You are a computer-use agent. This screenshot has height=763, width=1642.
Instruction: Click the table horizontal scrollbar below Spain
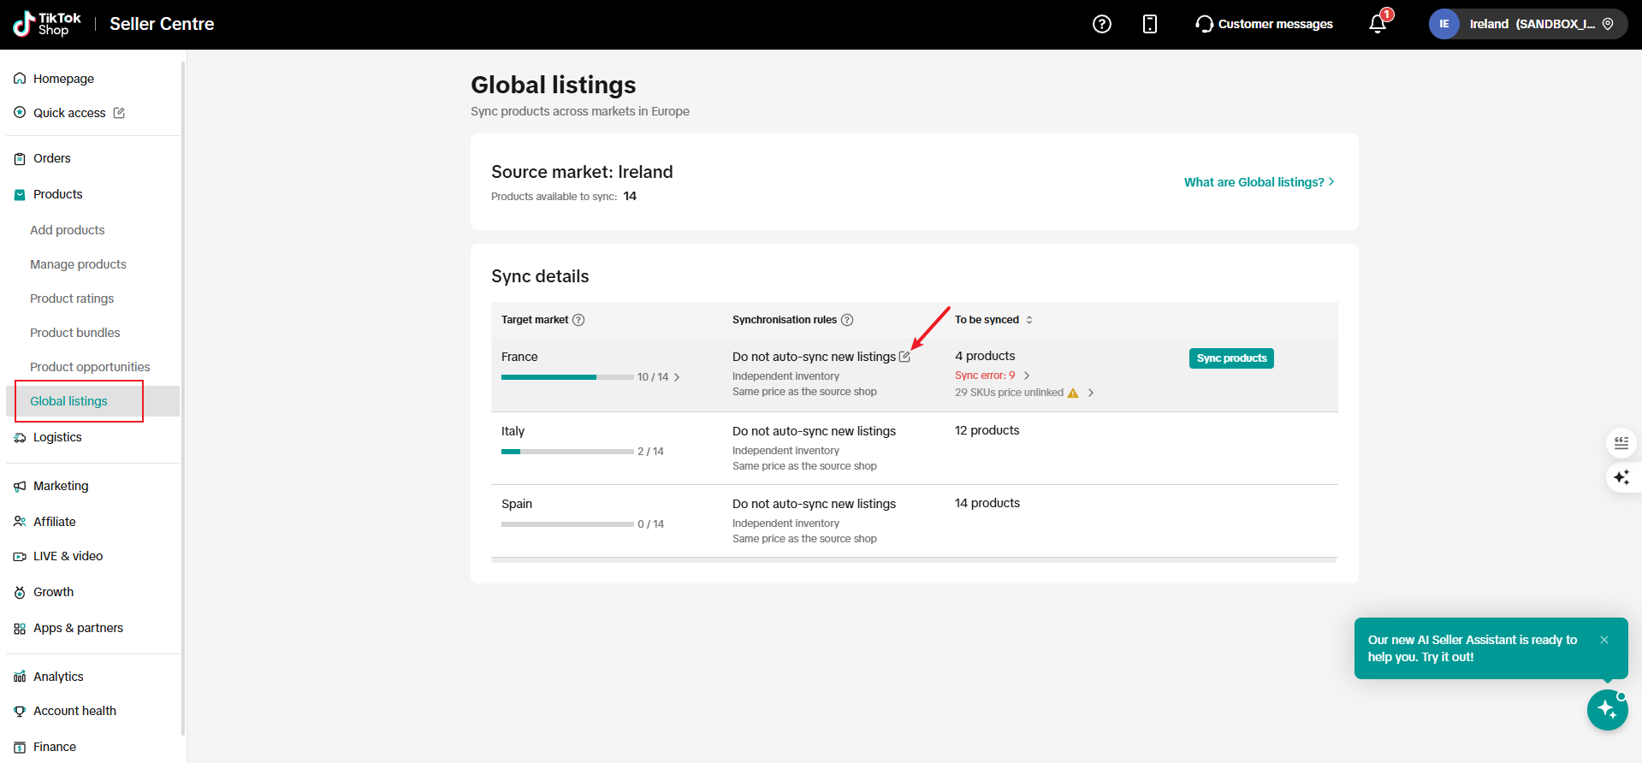pos(914,560)
